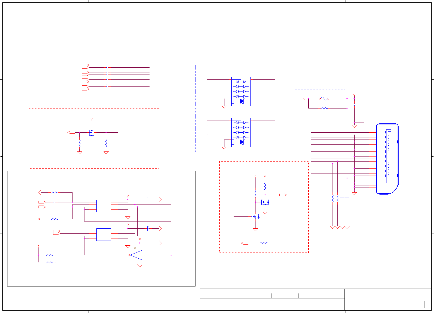
Task: Click the ground symbol below the lower IC
Action: pyautogui.click(x=128, y=246)
